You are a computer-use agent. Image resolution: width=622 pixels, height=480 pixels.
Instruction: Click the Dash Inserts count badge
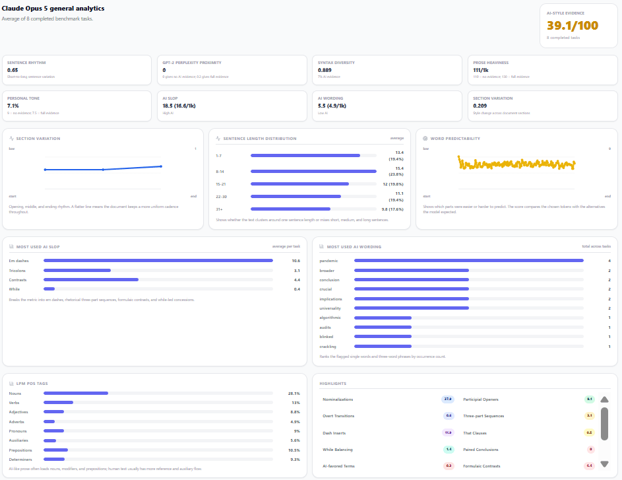pos(448,432)
